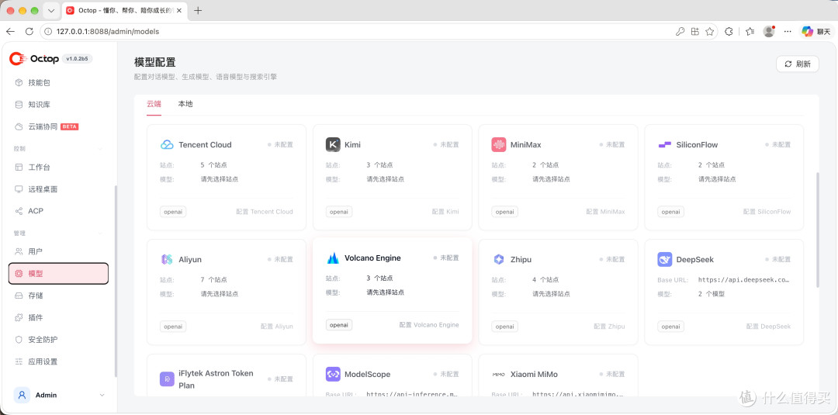Click the Aliyun logo icon
This screenshot has height=415, width=838.
[x=167, y=260]
